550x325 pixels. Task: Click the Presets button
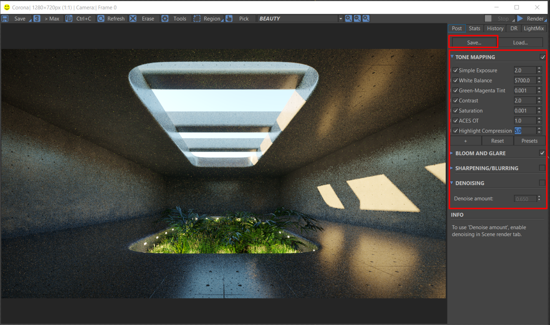point(529,141)
